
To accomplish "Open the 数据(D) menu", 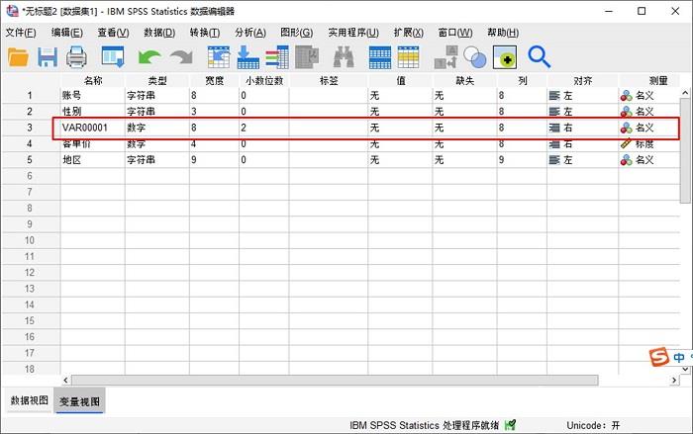I will tap(159, 33).
